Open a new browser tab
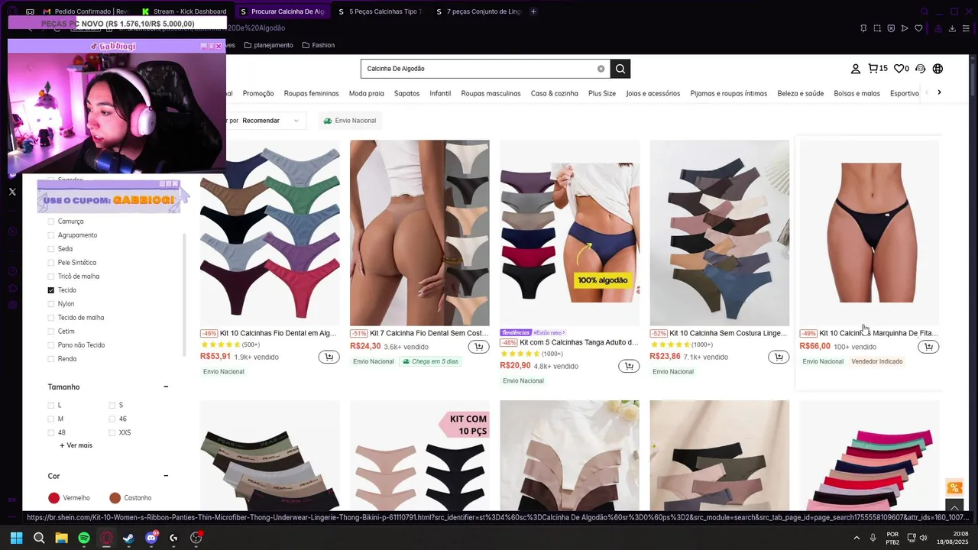 click(x=533, y=11)
